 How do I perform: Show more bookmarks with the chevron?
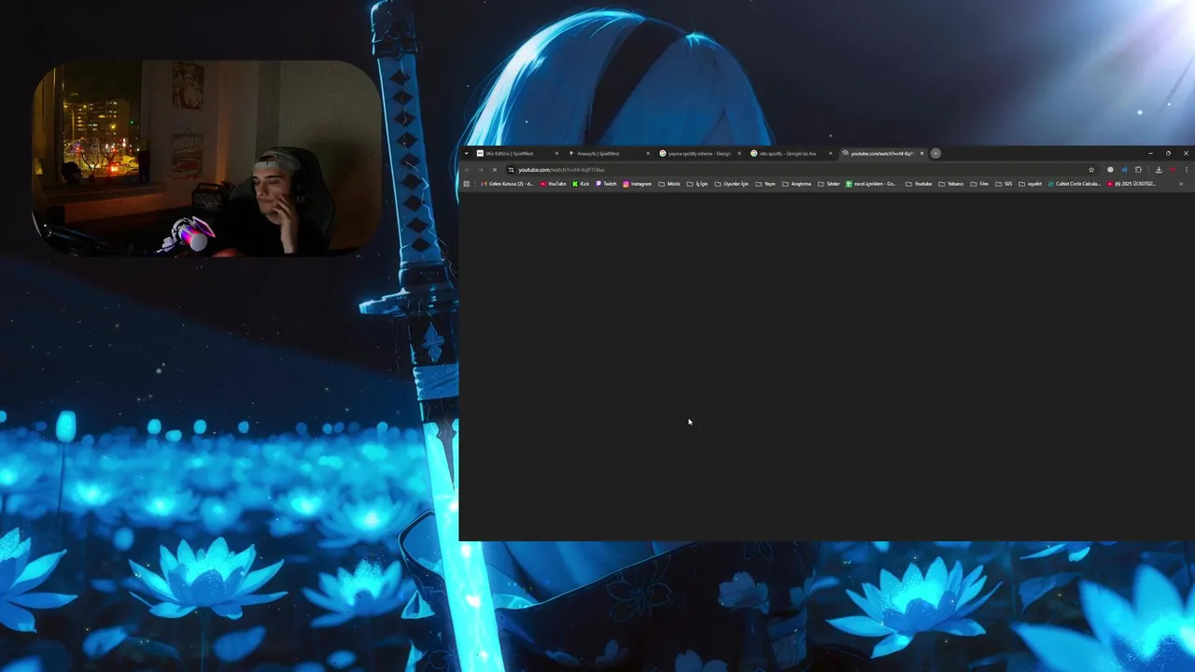tap(1181, 184)
